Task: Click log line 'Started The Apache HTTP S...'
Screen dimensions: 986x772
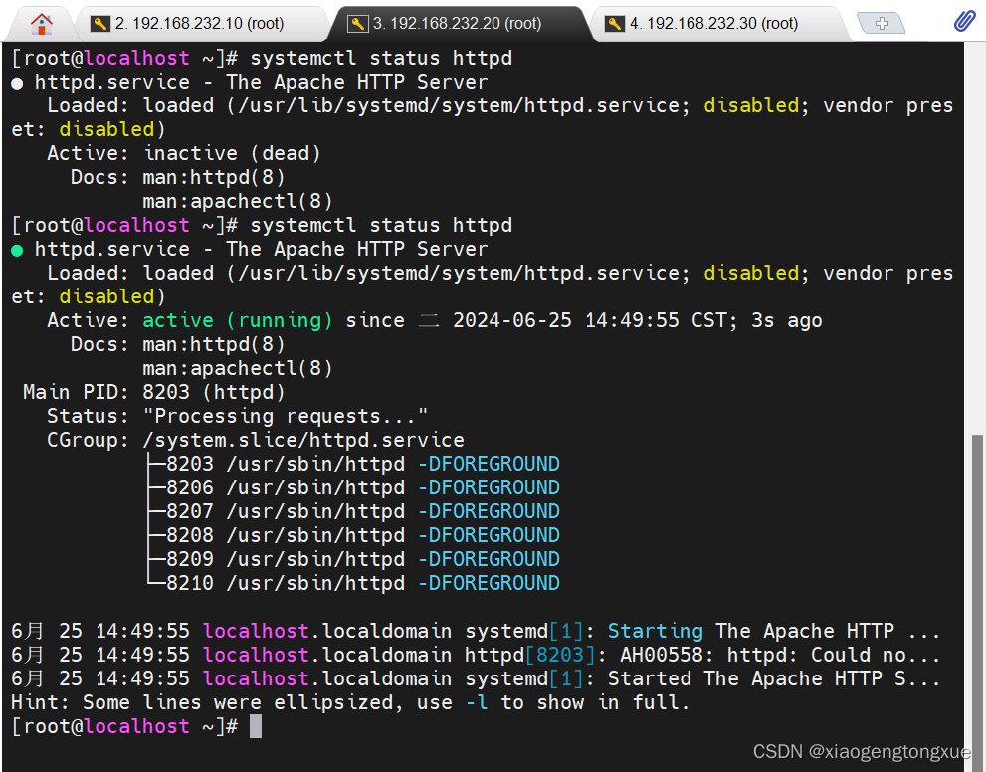Action: pos(476,678)
